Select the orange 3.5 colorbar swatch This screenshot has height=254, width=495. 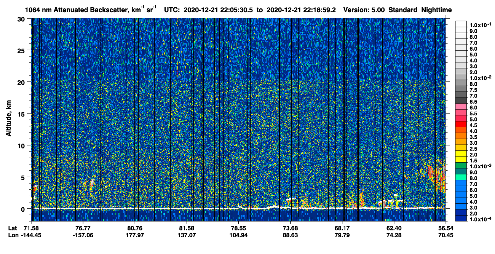[x=461, y=136]
